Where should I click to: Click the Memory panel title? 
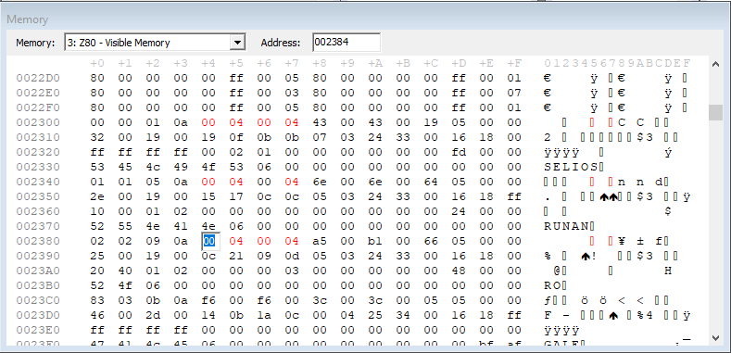click(x=27, y=19)
